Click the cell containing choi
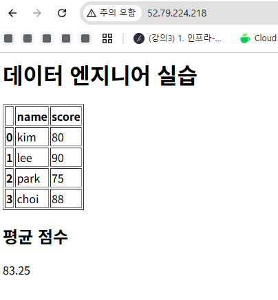The width and height of the screenshot is (278, 300). point(32,198)
